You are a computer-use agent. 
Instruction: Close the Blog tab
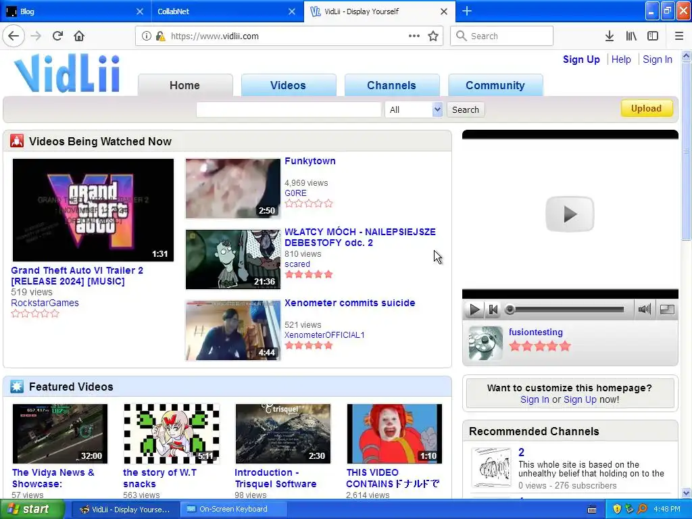pyautogui.click(x=139, y=11)
